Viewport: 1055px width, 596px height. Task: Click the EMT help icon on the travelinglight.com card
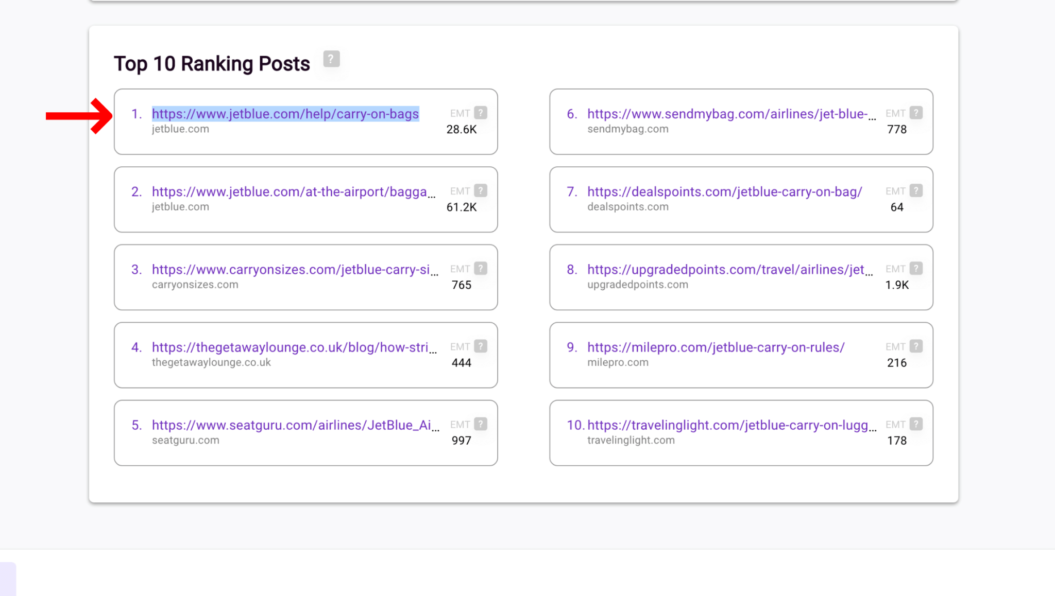tap(916, 424)
